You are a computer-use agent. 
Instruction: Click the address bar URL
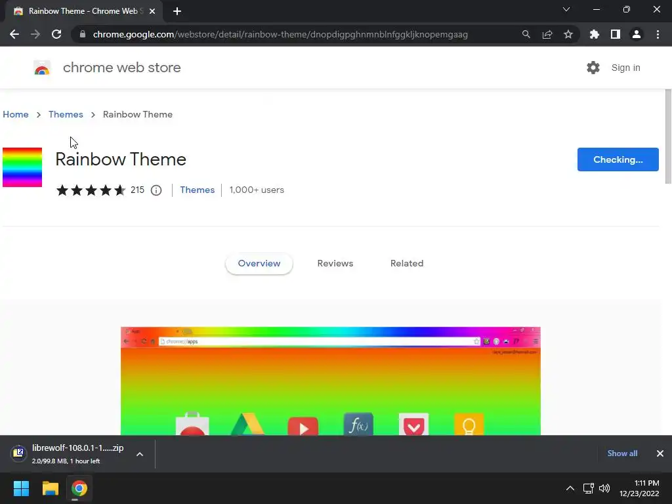280,34
